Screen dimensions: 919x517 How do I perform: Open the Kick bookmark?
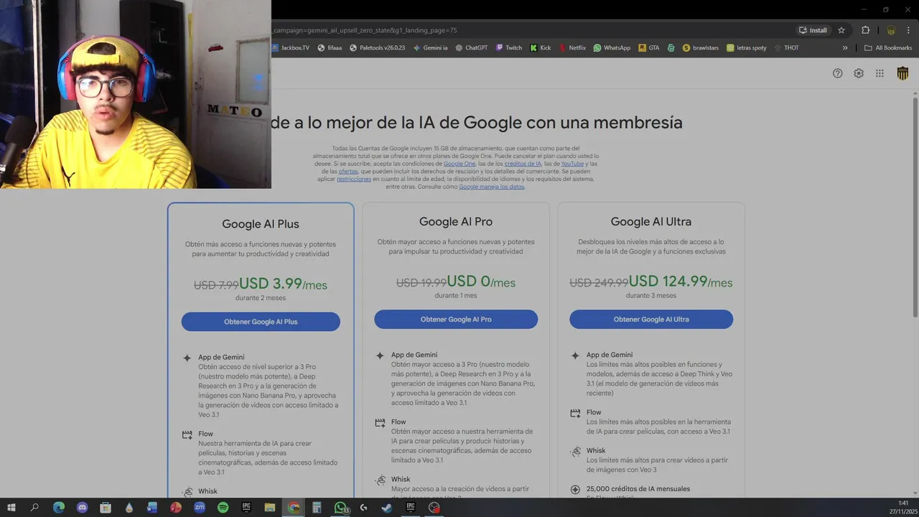[541, 48]
